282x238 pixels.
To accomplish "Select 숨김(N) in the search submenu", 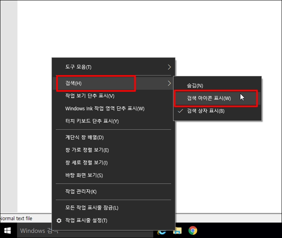I will (217, 86).
